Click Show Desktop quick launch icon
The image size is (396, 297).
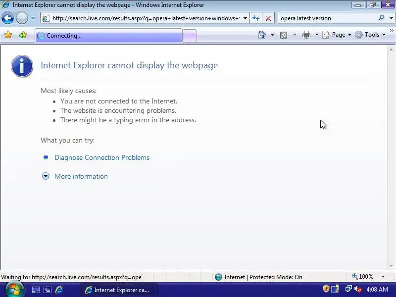(36, 290)
